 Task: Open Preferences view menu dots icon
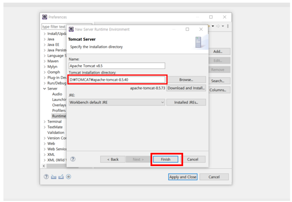click(228, 26)
